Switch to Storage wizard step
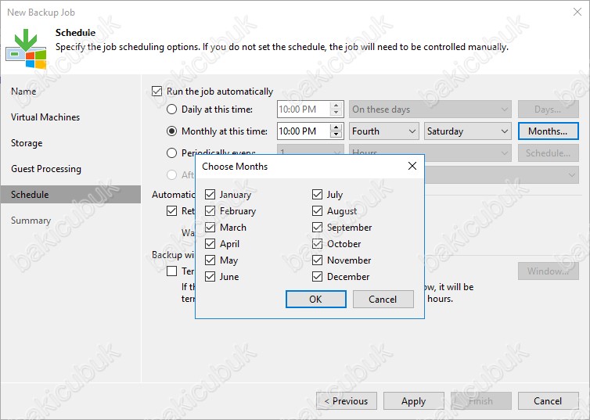Viewport: 590px width, 420px height. click(x=27, y=143)
